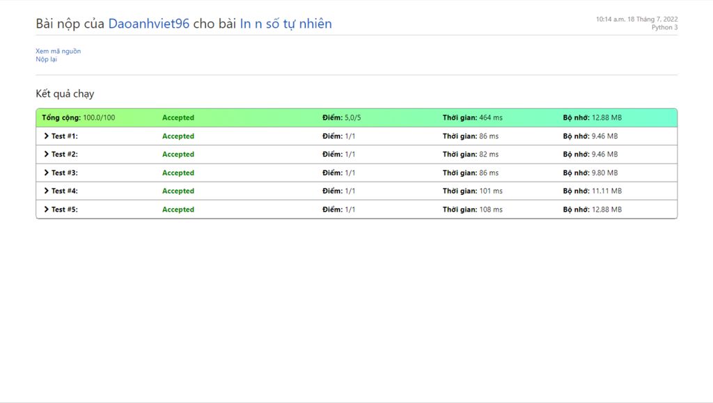The image size is (713, 403).
Task: Expand the Test #2 chevron arrow
Action: [46, 155]
